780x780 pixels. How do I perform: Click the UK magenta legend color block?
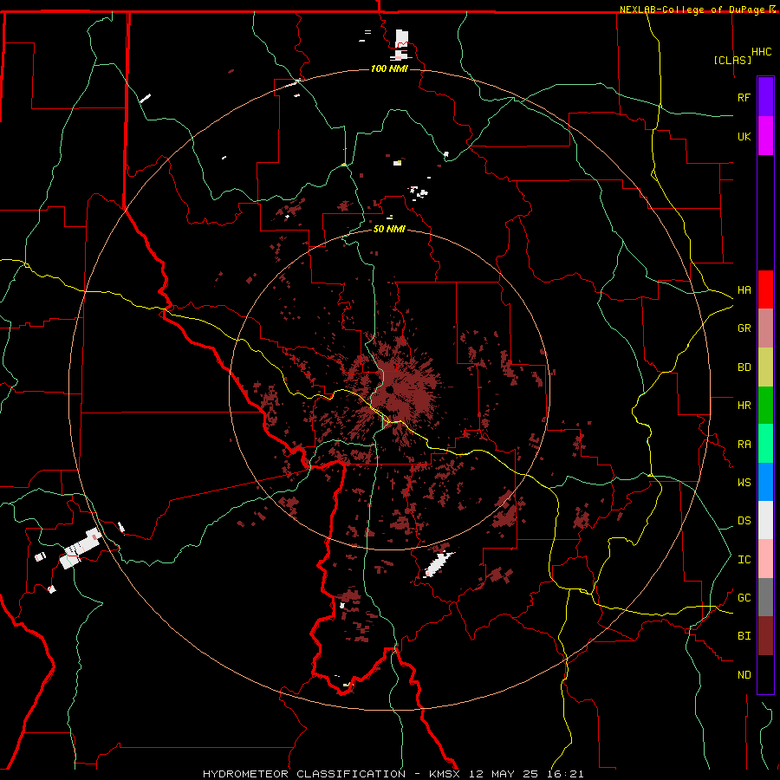[765, 136]
